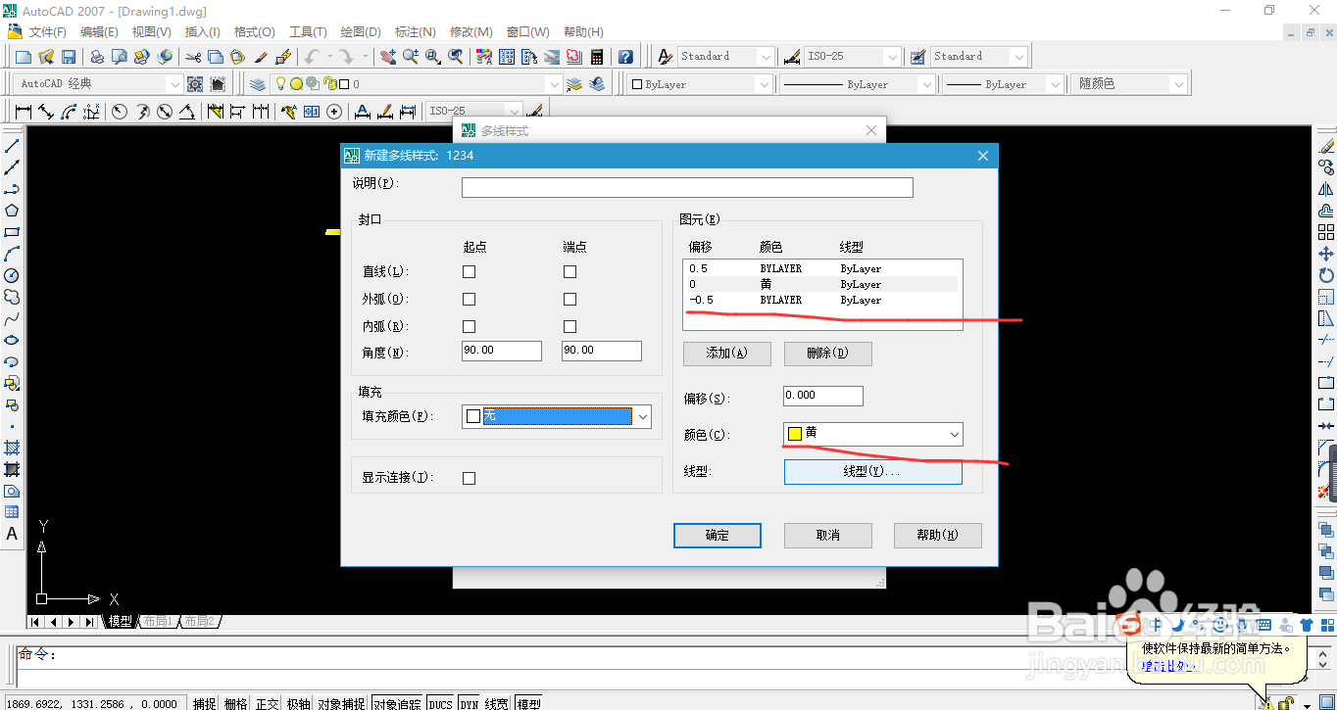Click the 帮助(H) help button

click(x=937, y=535)
